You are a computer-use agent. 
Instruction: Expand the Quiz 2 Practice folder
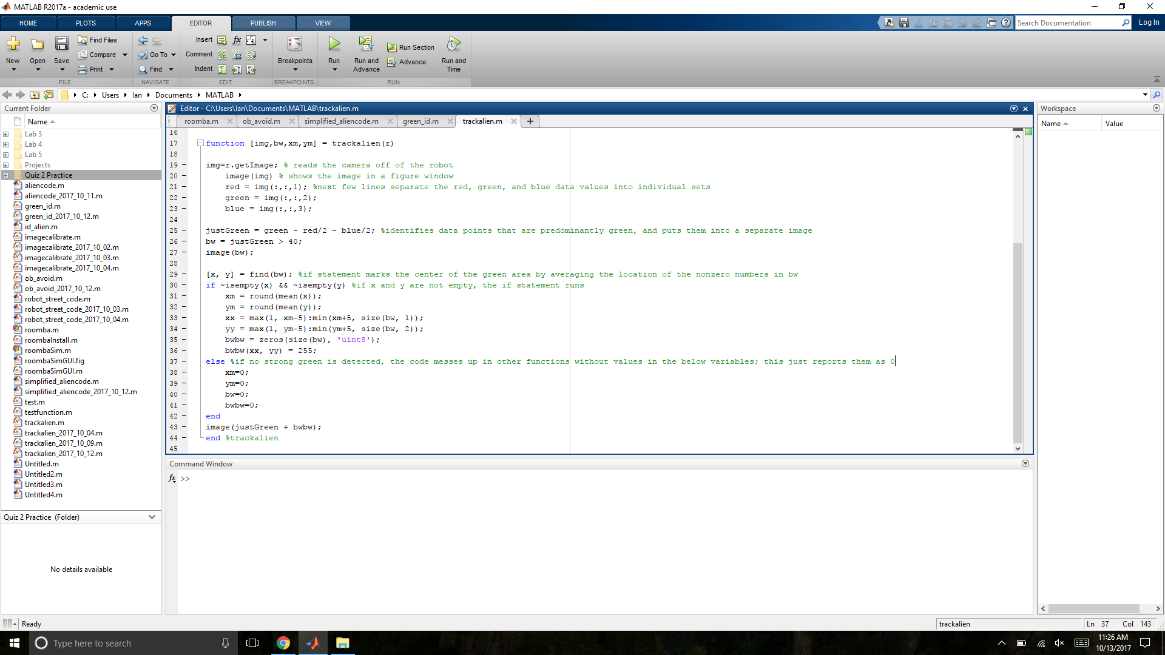[5, 175]
